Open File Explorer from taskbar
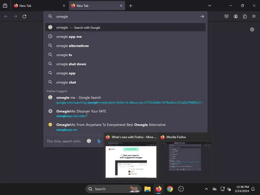The height and width of the screenshot is (195, 260). click(x=148, y=189)
